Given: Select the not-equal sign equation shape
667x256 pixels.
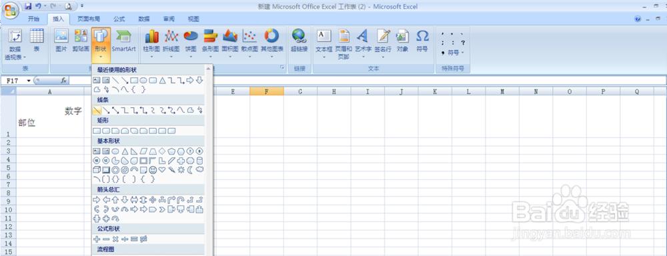Looking at the screenshot, I should [143, 239].
